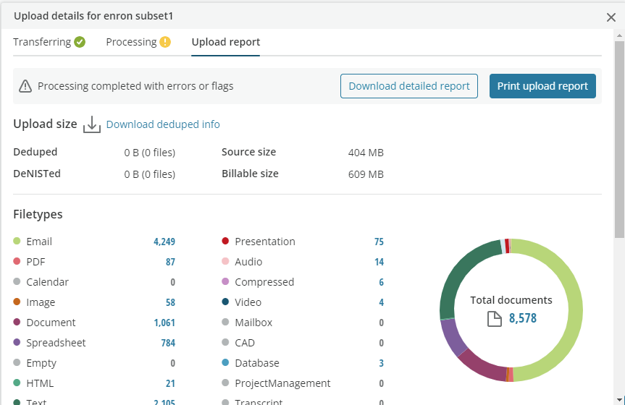Open the Database count 3

click(381, 363)
